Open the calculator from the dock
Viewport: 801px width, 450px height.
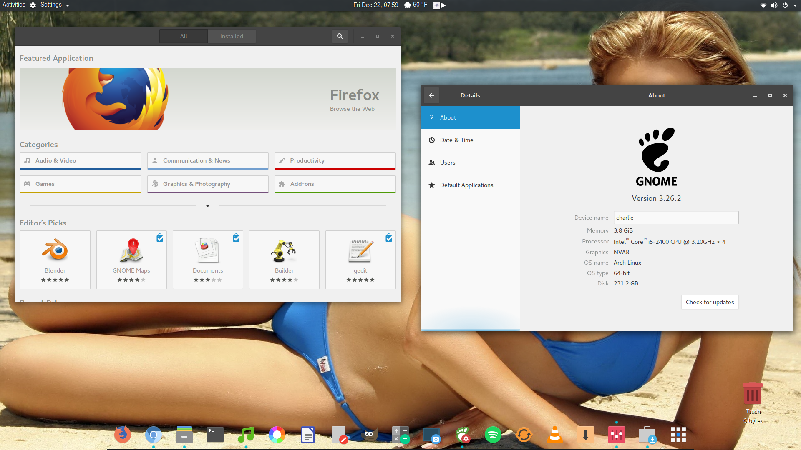click(400, 435)
